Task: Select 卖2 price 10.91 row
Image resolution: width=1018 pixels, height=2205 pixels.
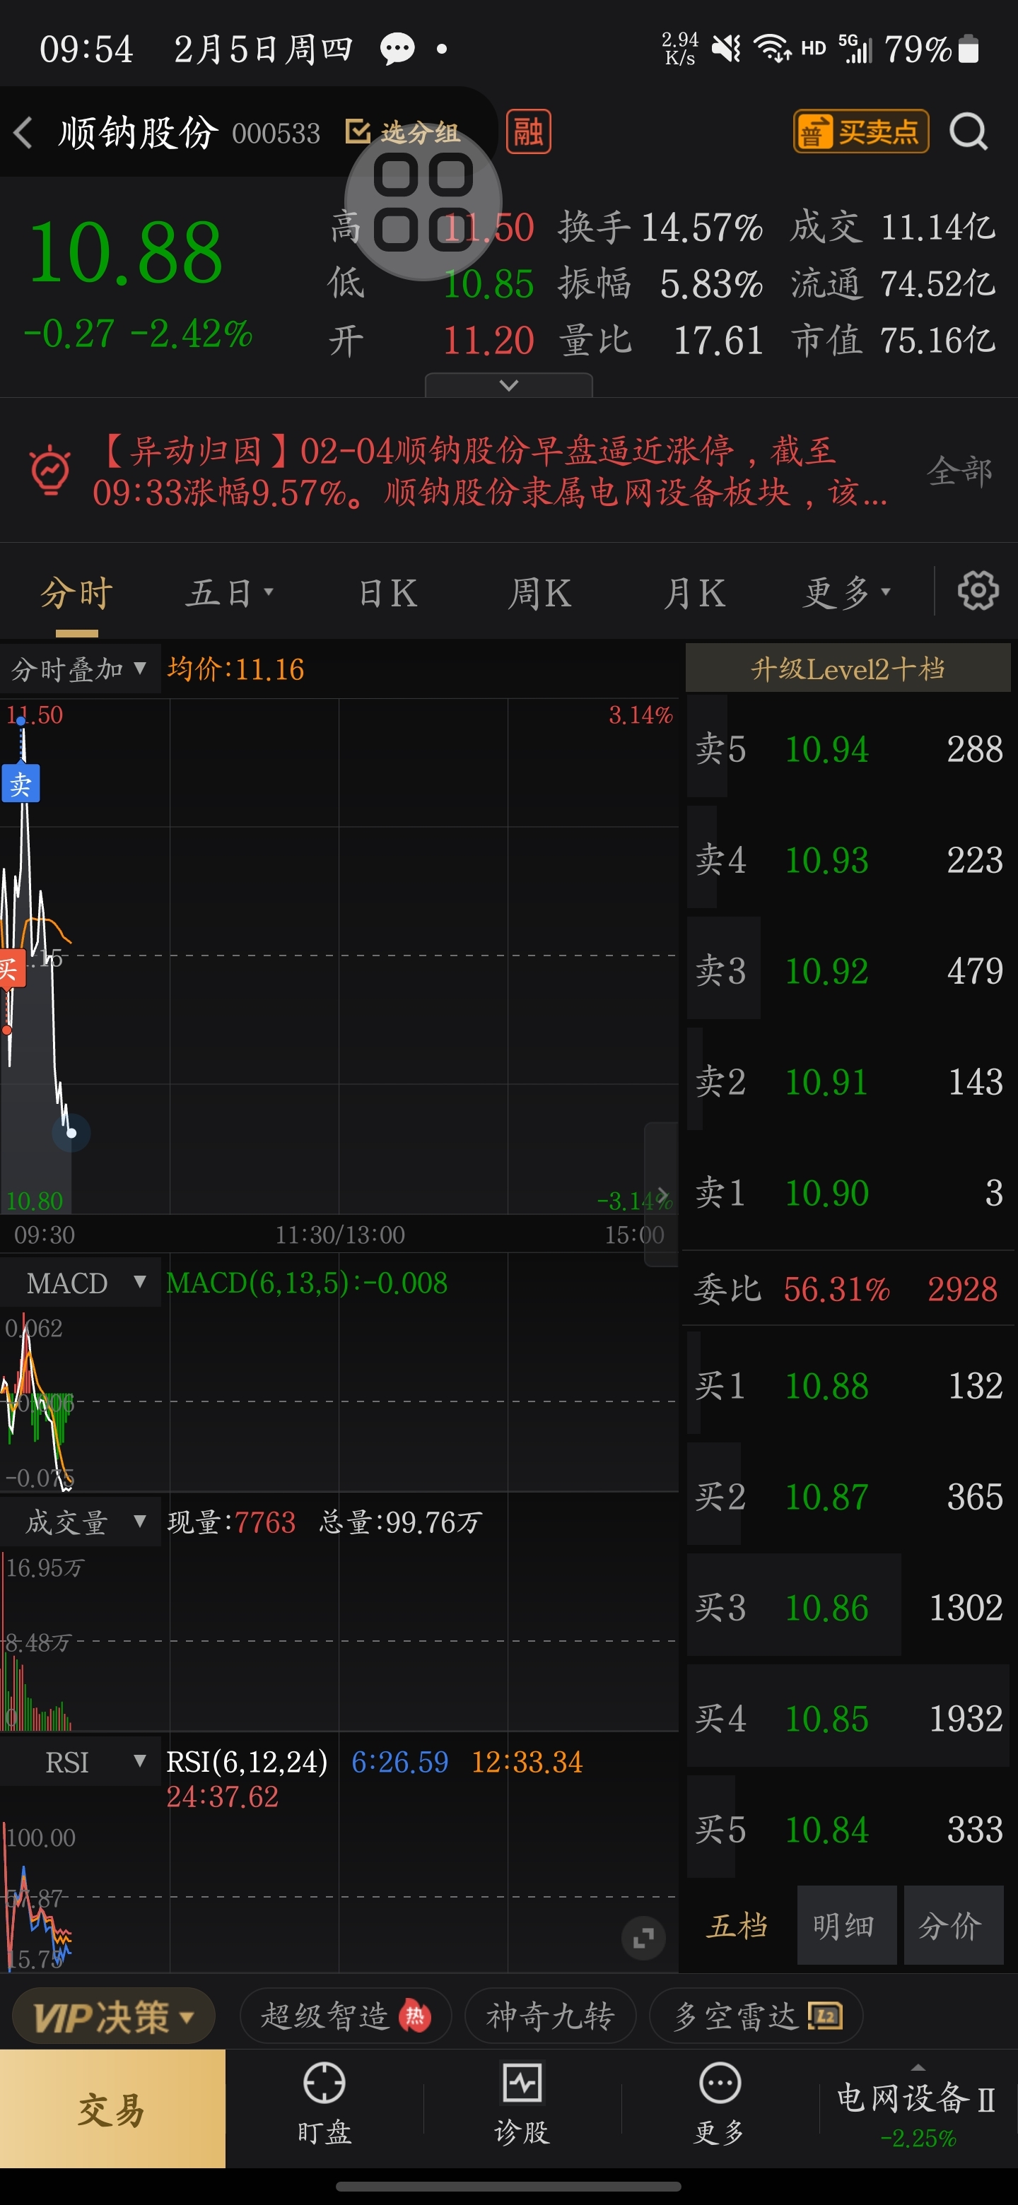Action: click(x=848, y=1081)
